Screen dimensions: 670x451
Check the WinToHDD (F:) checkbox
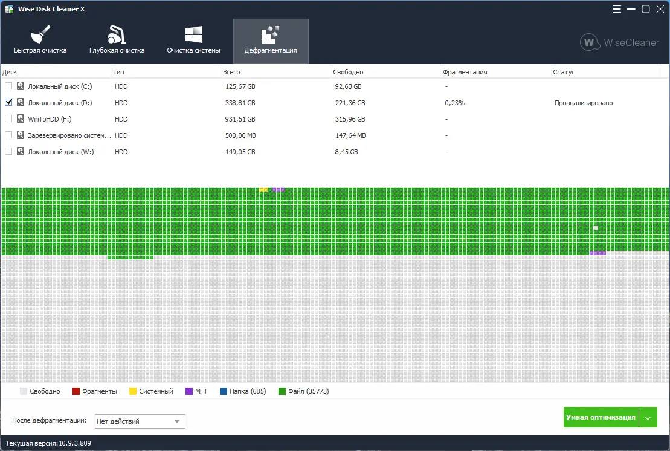[8, 118]
